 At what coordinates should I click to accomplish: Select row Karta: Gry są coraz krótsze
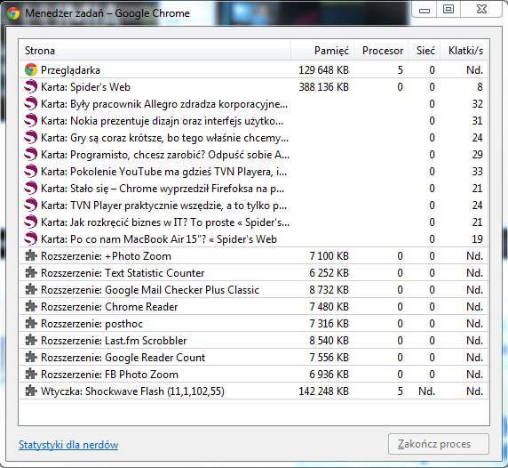[254, 137]
